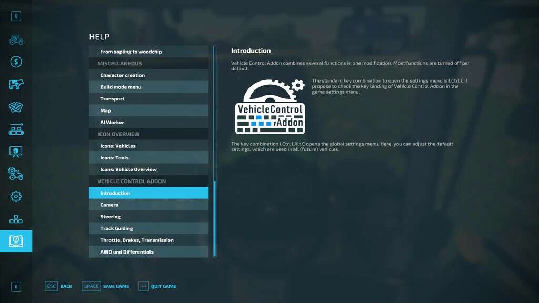Click the help book sidebar icon
Screen dimensions: 539x303
[16, 241]
